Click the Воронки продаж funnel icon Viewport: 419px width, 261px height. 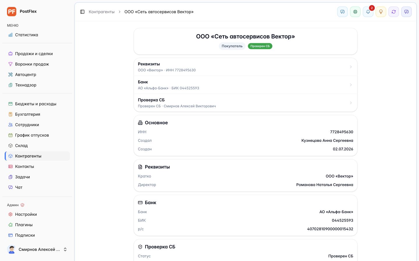coord(10,64)
